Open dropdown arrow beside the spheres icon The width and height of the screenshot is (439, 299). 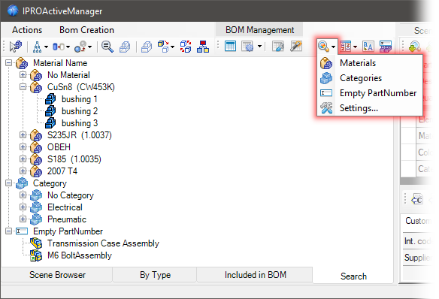click(x=90, y=47)
